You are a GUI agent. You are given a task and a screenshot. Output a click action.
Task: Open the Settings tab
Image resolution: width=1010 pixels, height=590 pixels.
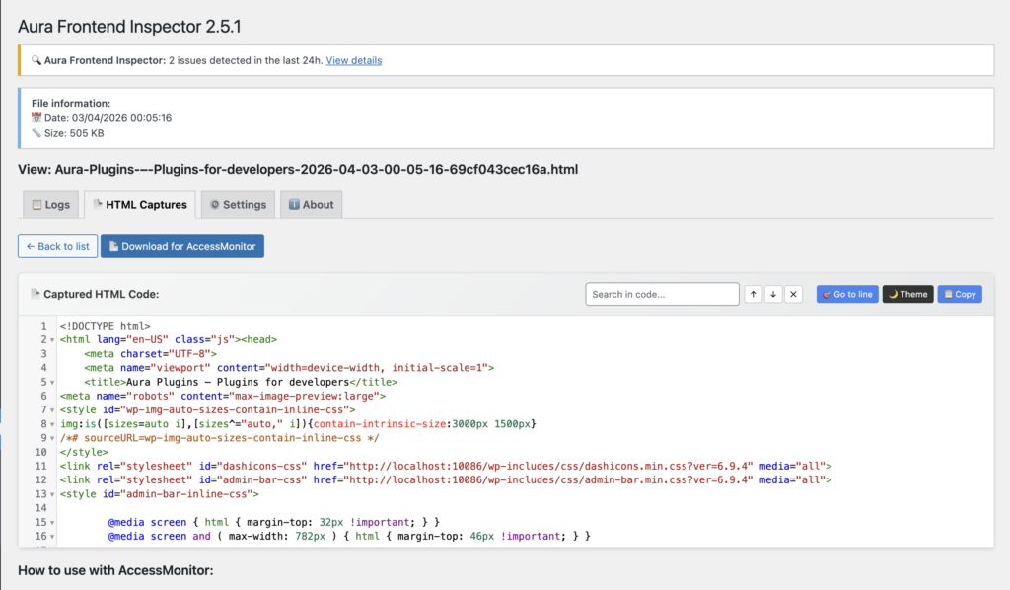pos(237,205)
